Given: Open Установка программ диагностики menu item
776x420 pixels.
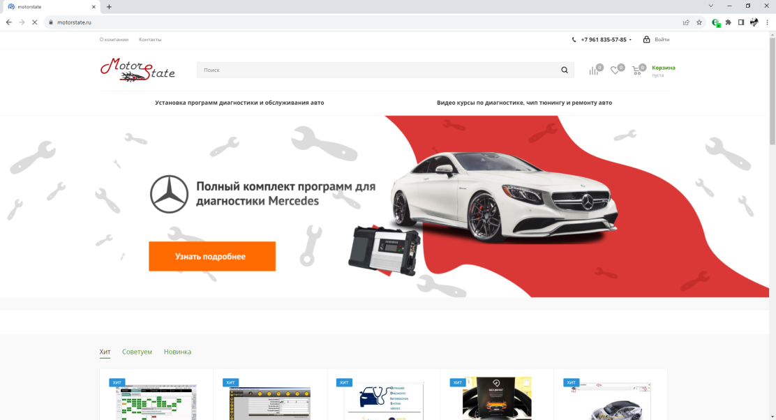Looking at the screenshot, I should point(239,103).
